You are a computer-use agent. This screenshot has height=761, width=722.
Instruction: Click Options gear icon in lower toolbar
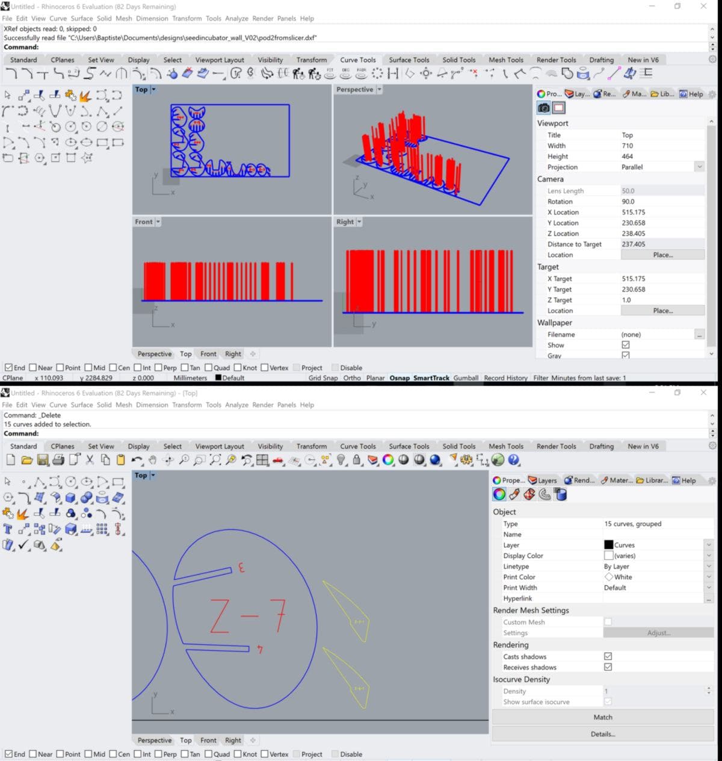466,460
